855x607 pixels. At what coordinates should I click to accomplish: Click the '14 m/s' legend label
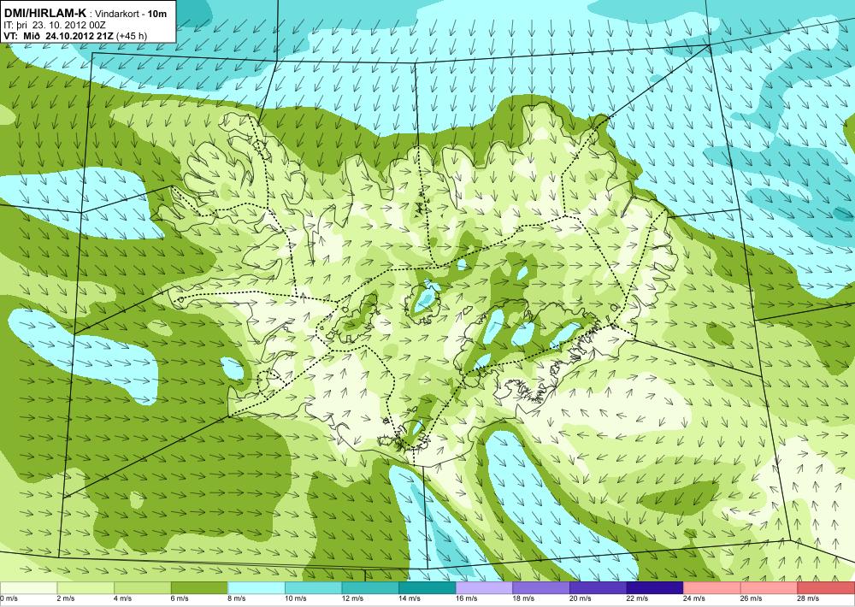click(x=410, y=598)
